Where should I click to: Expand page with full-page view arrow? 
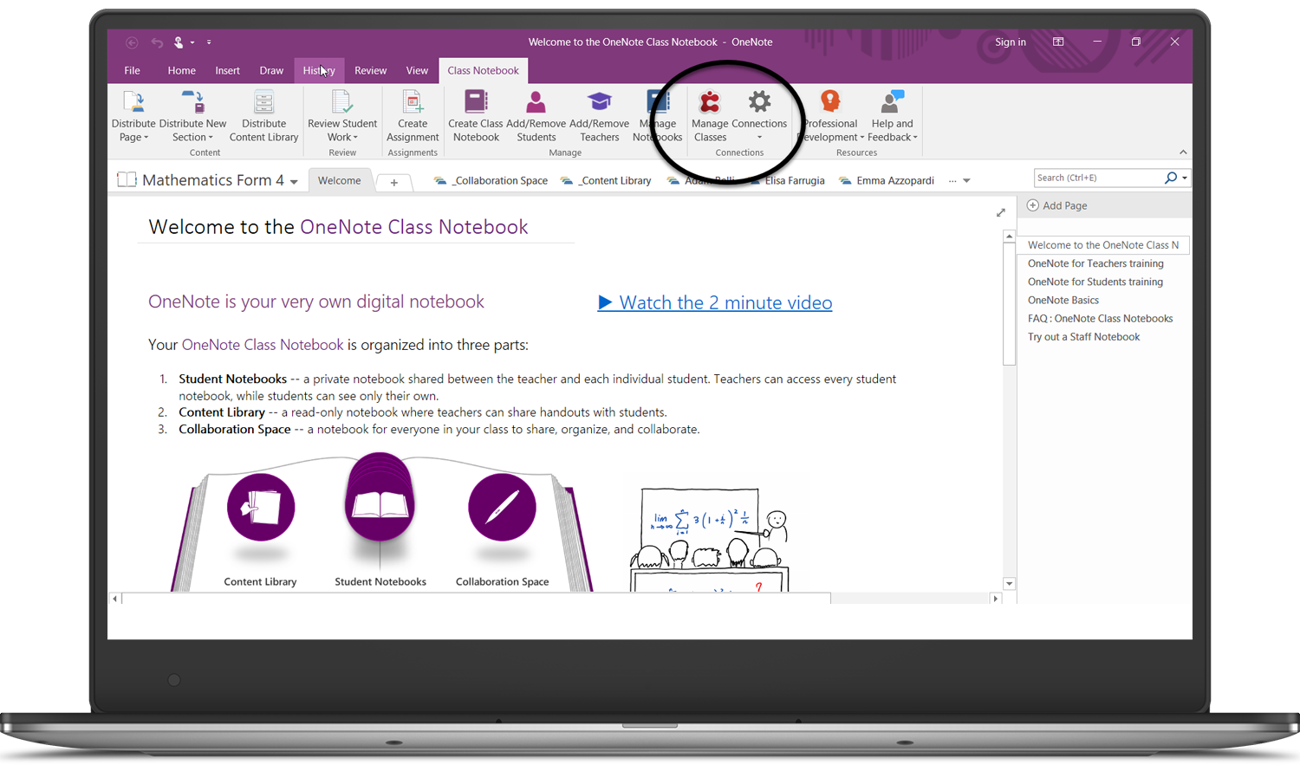pos(1001,212)
